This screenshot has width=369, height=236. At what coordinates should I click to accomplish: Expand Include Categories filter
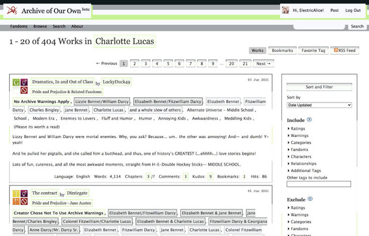point(299,143)
